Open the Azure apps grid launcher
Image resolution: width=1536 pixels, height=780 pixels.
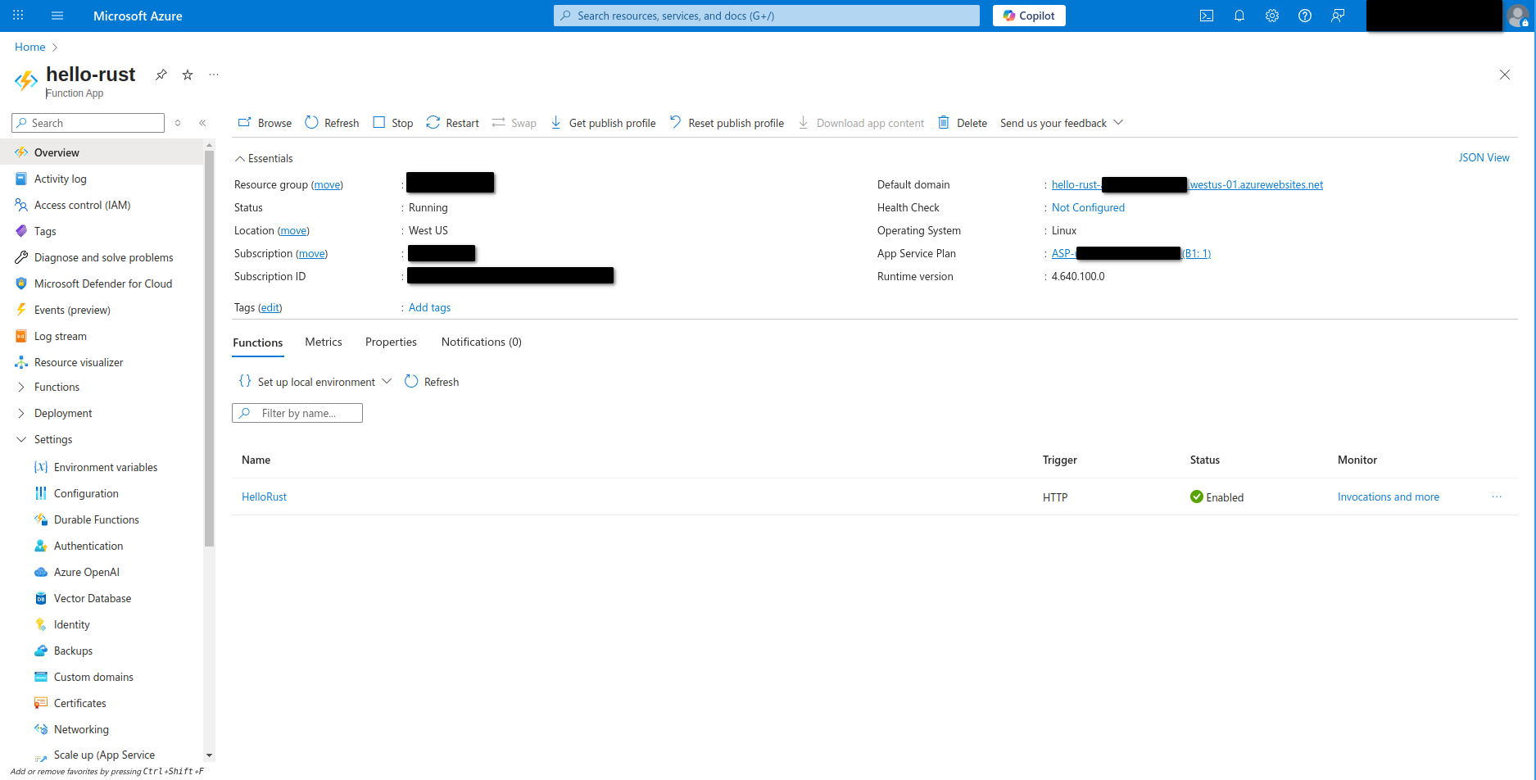[18, 16]
